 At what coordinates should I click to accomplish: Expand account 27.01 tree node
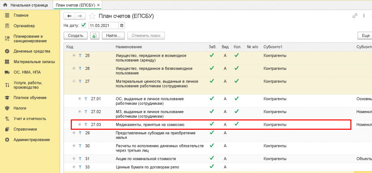(x=80, y=99)
